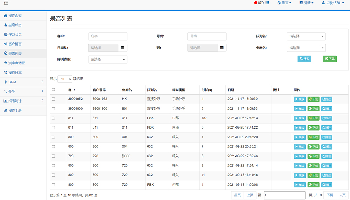Open the grid keypad icon in the header
This screenshot has width=350, height=200.
click(x=267, y=3)
